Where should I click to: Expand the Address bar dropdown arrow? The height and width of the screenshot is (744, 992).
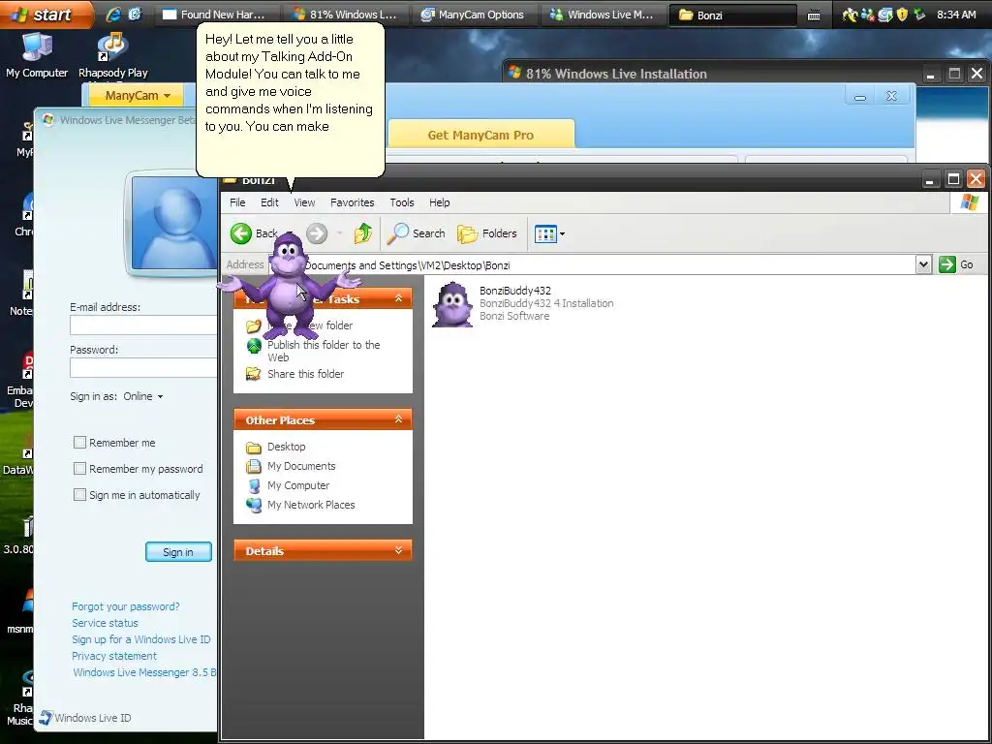tap(923, 264)
